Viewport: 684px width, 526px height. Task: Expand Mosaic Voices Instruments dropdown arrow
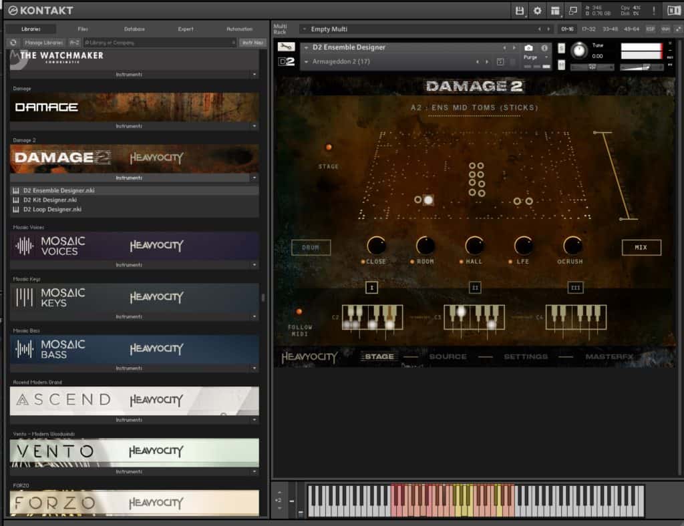click(x=254, y=265)
